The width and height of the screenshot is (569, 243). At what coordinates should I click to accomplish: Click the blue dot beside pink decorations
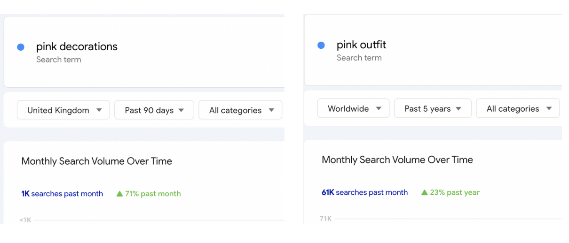pyautogui.click(x=21, y=47)
